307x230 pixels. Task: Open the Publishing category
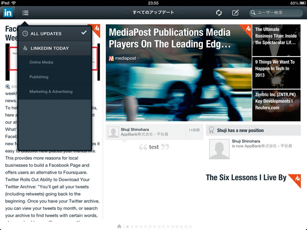click(55, 77)
